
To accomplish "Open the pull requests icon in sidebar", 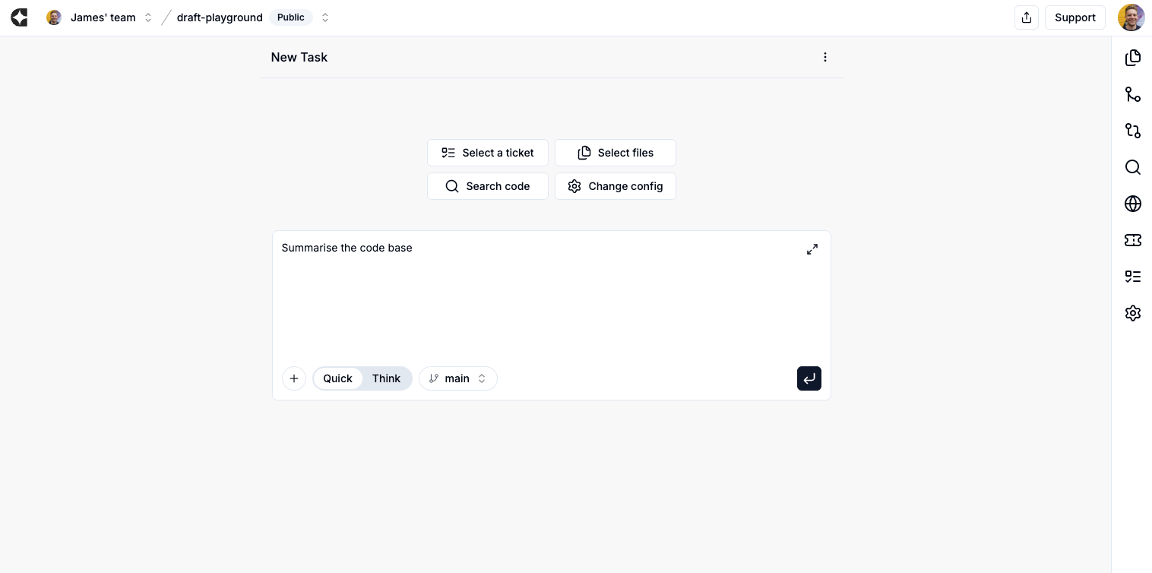I will click(x=1132, y=131).
